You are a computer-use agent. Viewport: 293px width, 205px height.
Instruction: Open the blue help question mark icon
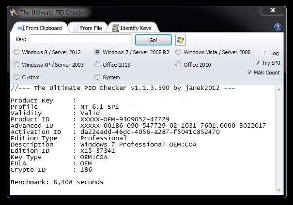pos(278,27)
